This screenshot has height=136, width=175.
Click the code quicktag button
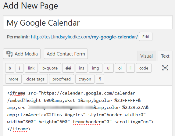[144, 68]
